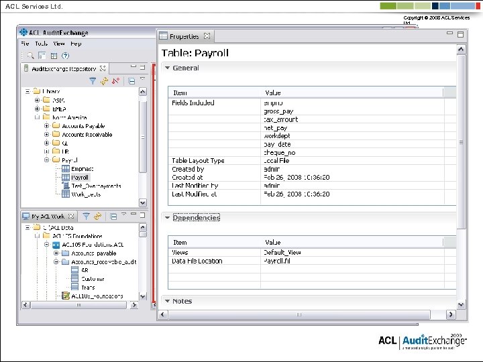Click the table grid toolbar icon

coord(54,56)
